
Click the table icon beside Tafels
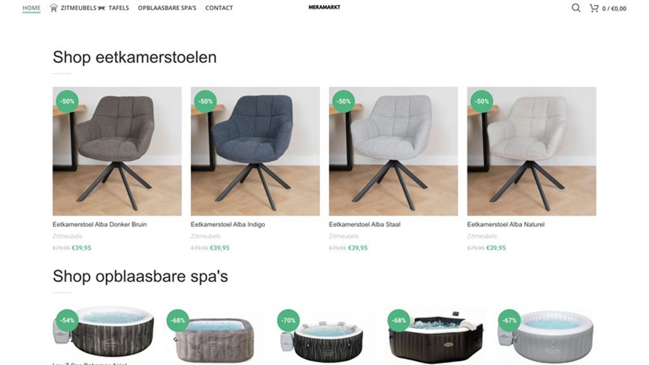[x=101, y=8]
